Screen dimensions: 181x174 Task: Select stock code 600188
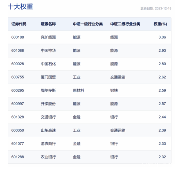(18, 37)
